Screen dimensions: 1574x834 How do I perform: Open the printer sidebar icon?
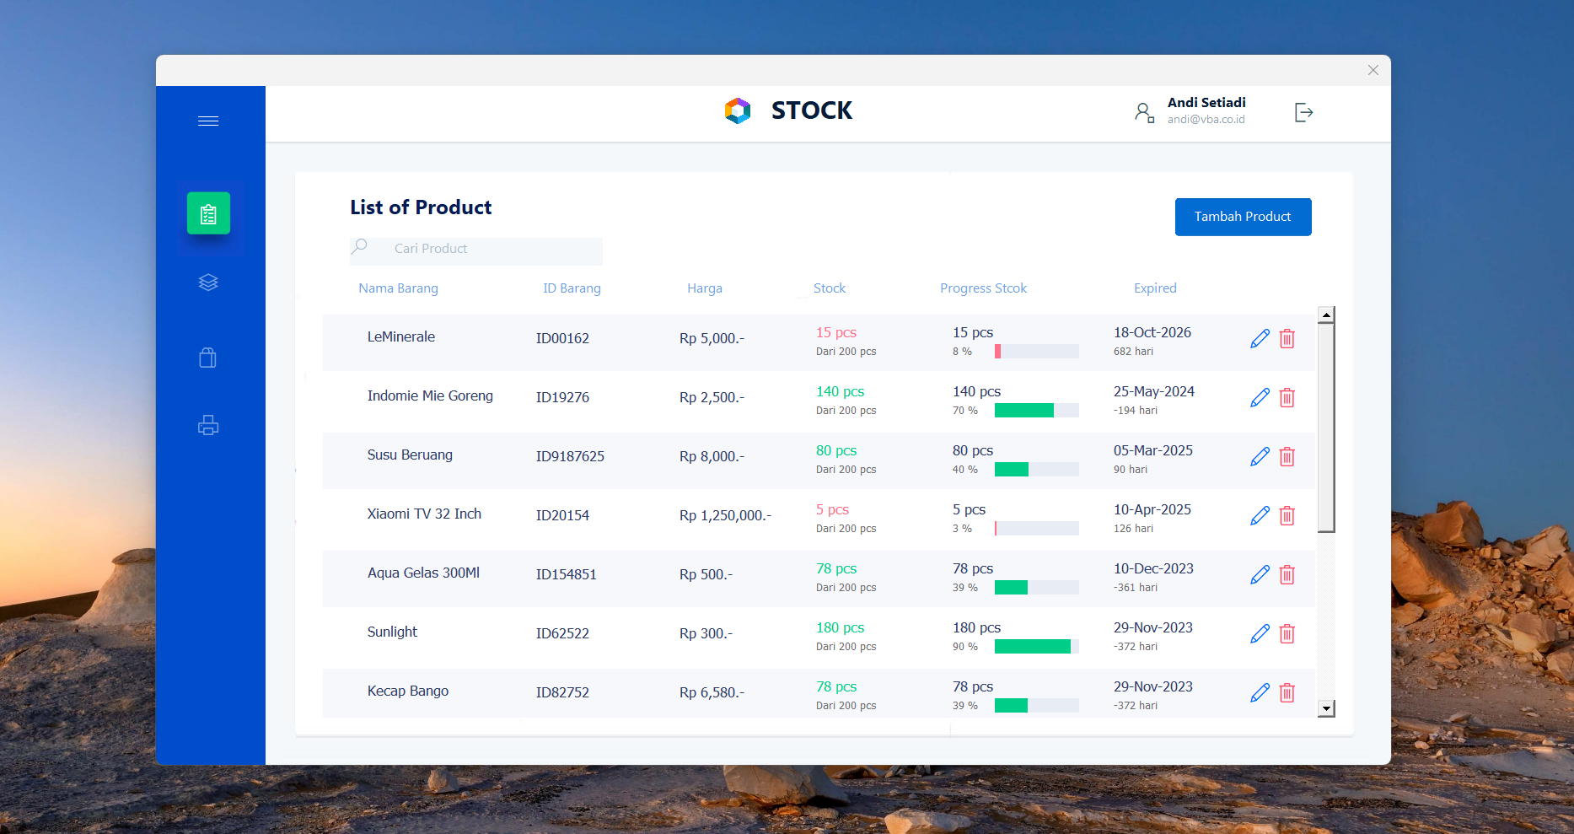coord(208,425)
